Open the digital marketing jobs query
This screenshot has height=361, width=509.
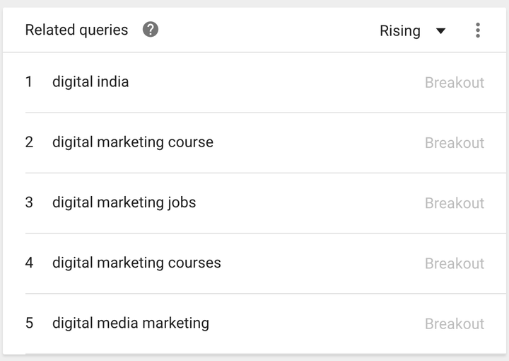124,202
